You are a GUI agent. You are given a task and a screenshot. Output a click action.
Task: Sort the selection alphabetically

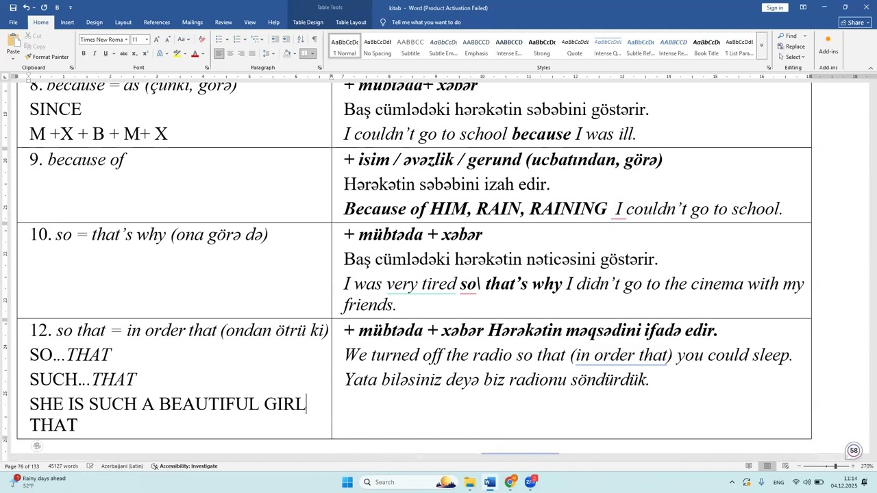(300, 39)
